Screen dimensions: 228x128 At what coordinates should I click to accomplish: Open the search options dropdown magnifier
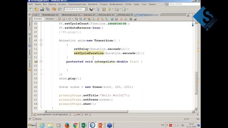pyautogui.click(x=167, y=4)
